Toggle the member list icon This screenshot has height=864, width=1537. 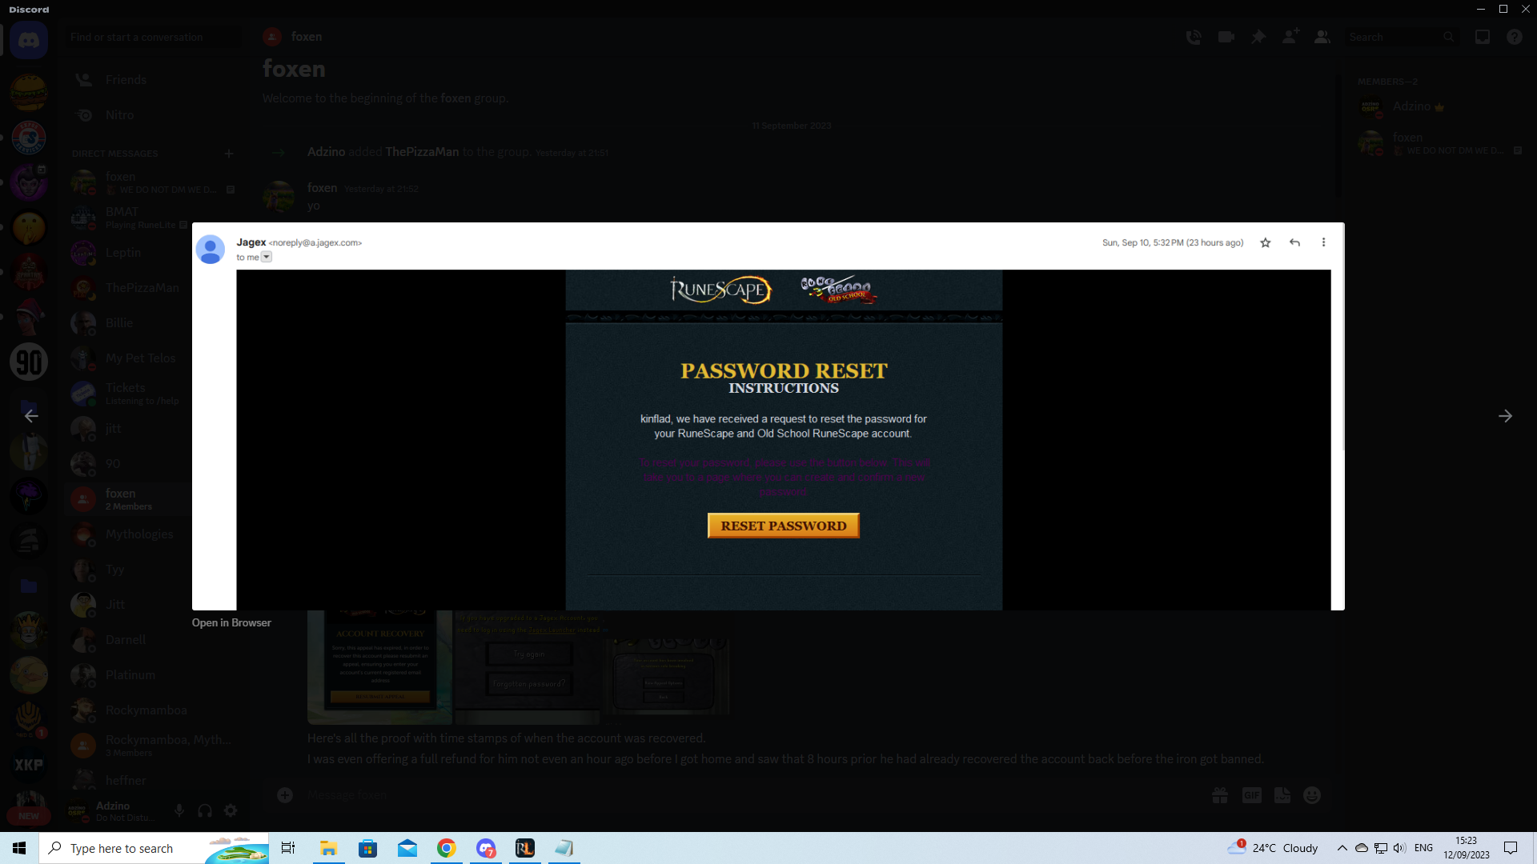[x=1322, y=37]
